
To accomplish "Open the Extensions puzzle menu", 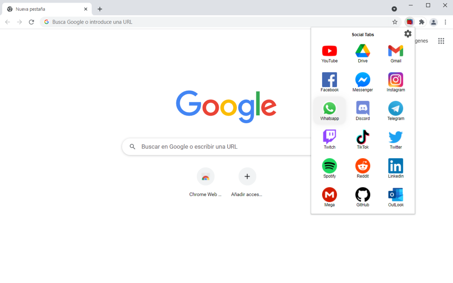I will [421, 22].
